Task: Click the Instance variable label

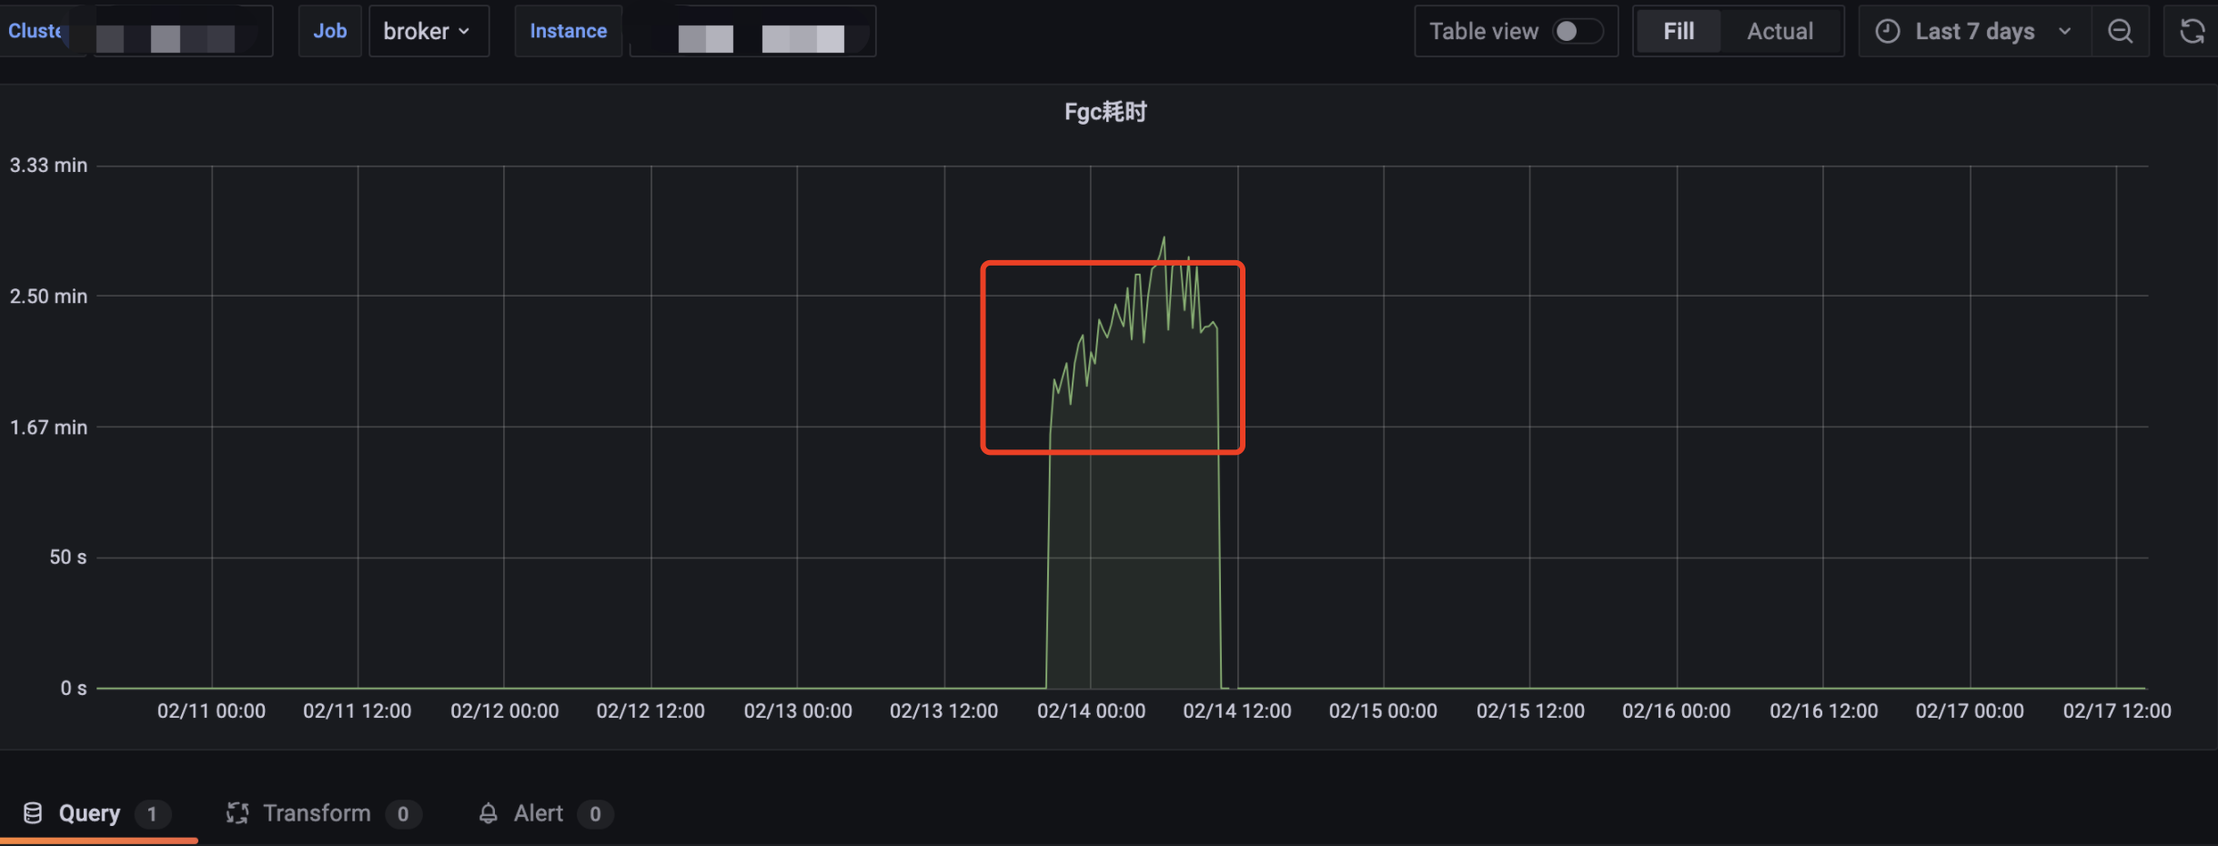Action: coord(569,31)
